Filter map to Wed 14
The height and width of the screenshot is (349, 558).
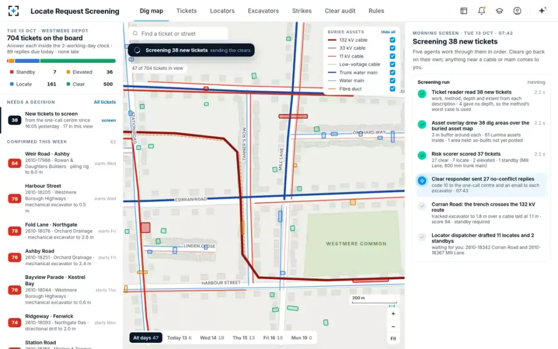212,338
